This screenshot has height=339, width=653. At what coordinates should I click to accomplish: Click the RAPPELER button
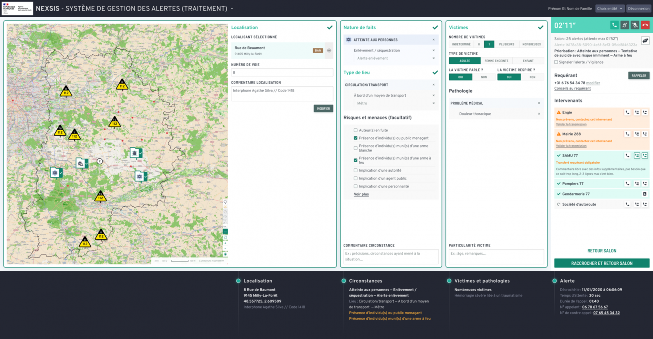(639, 76)
